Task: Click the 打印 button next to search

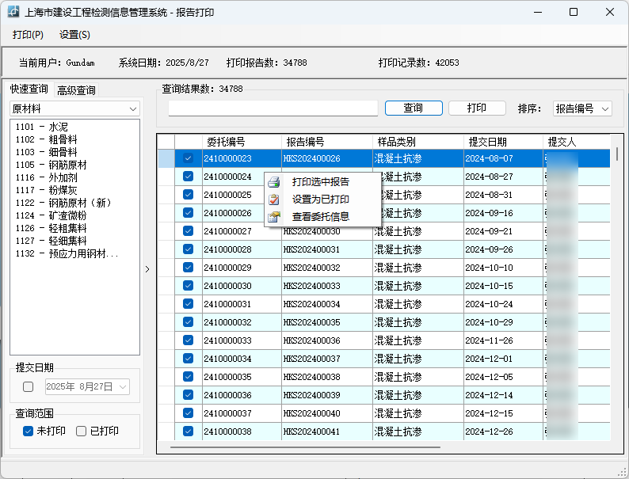Action: [476, 108]
